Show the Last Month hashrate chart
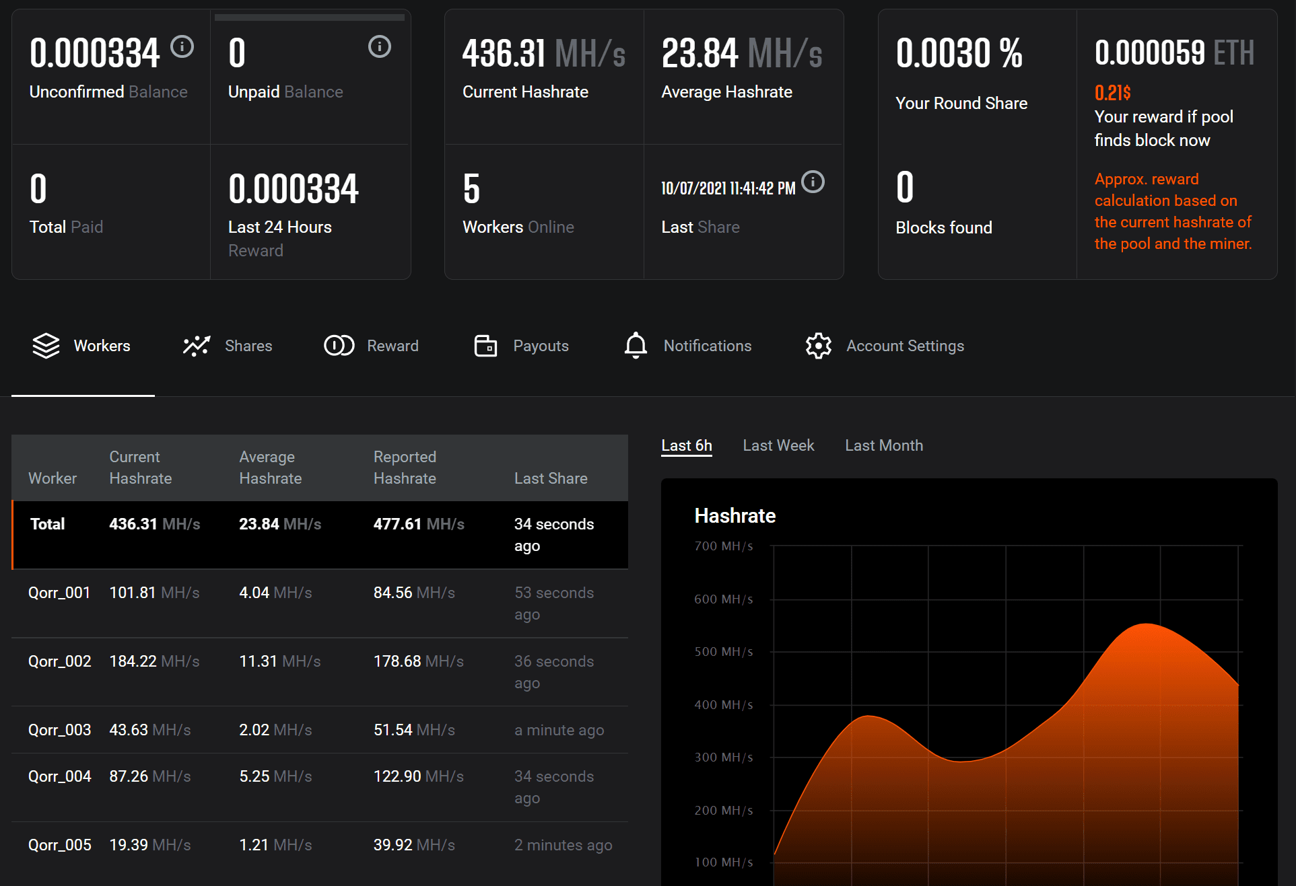The width and height of the screenshot is (1296, 886). point(883,445)
